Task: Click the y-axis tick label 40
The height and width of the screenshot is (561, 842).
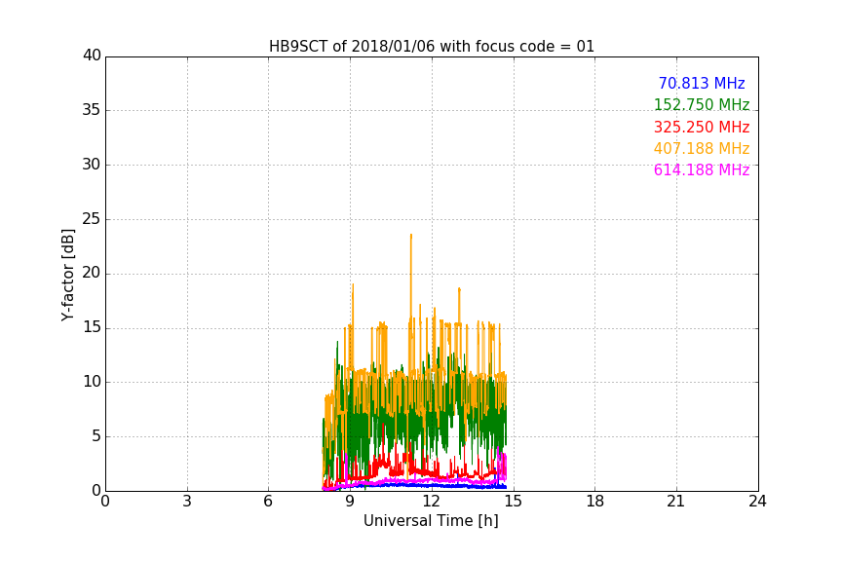Action: tap(92, 56)
